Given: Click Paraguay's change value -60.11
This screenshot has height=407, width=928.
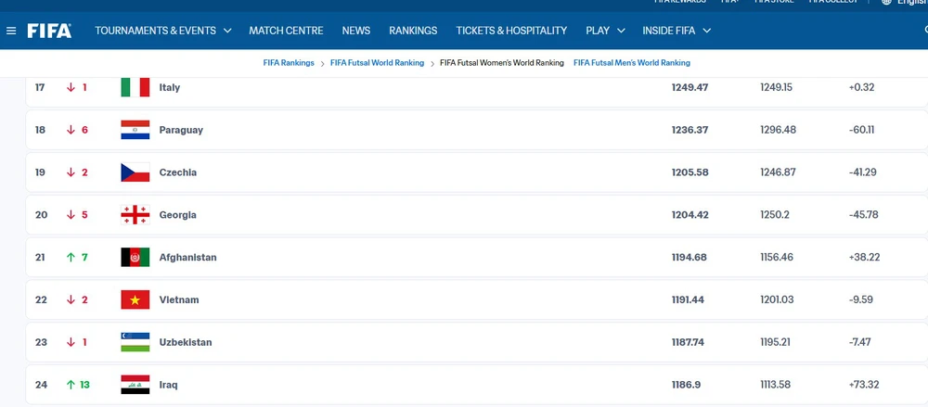Looking at the screenshot, I should 861,130.
